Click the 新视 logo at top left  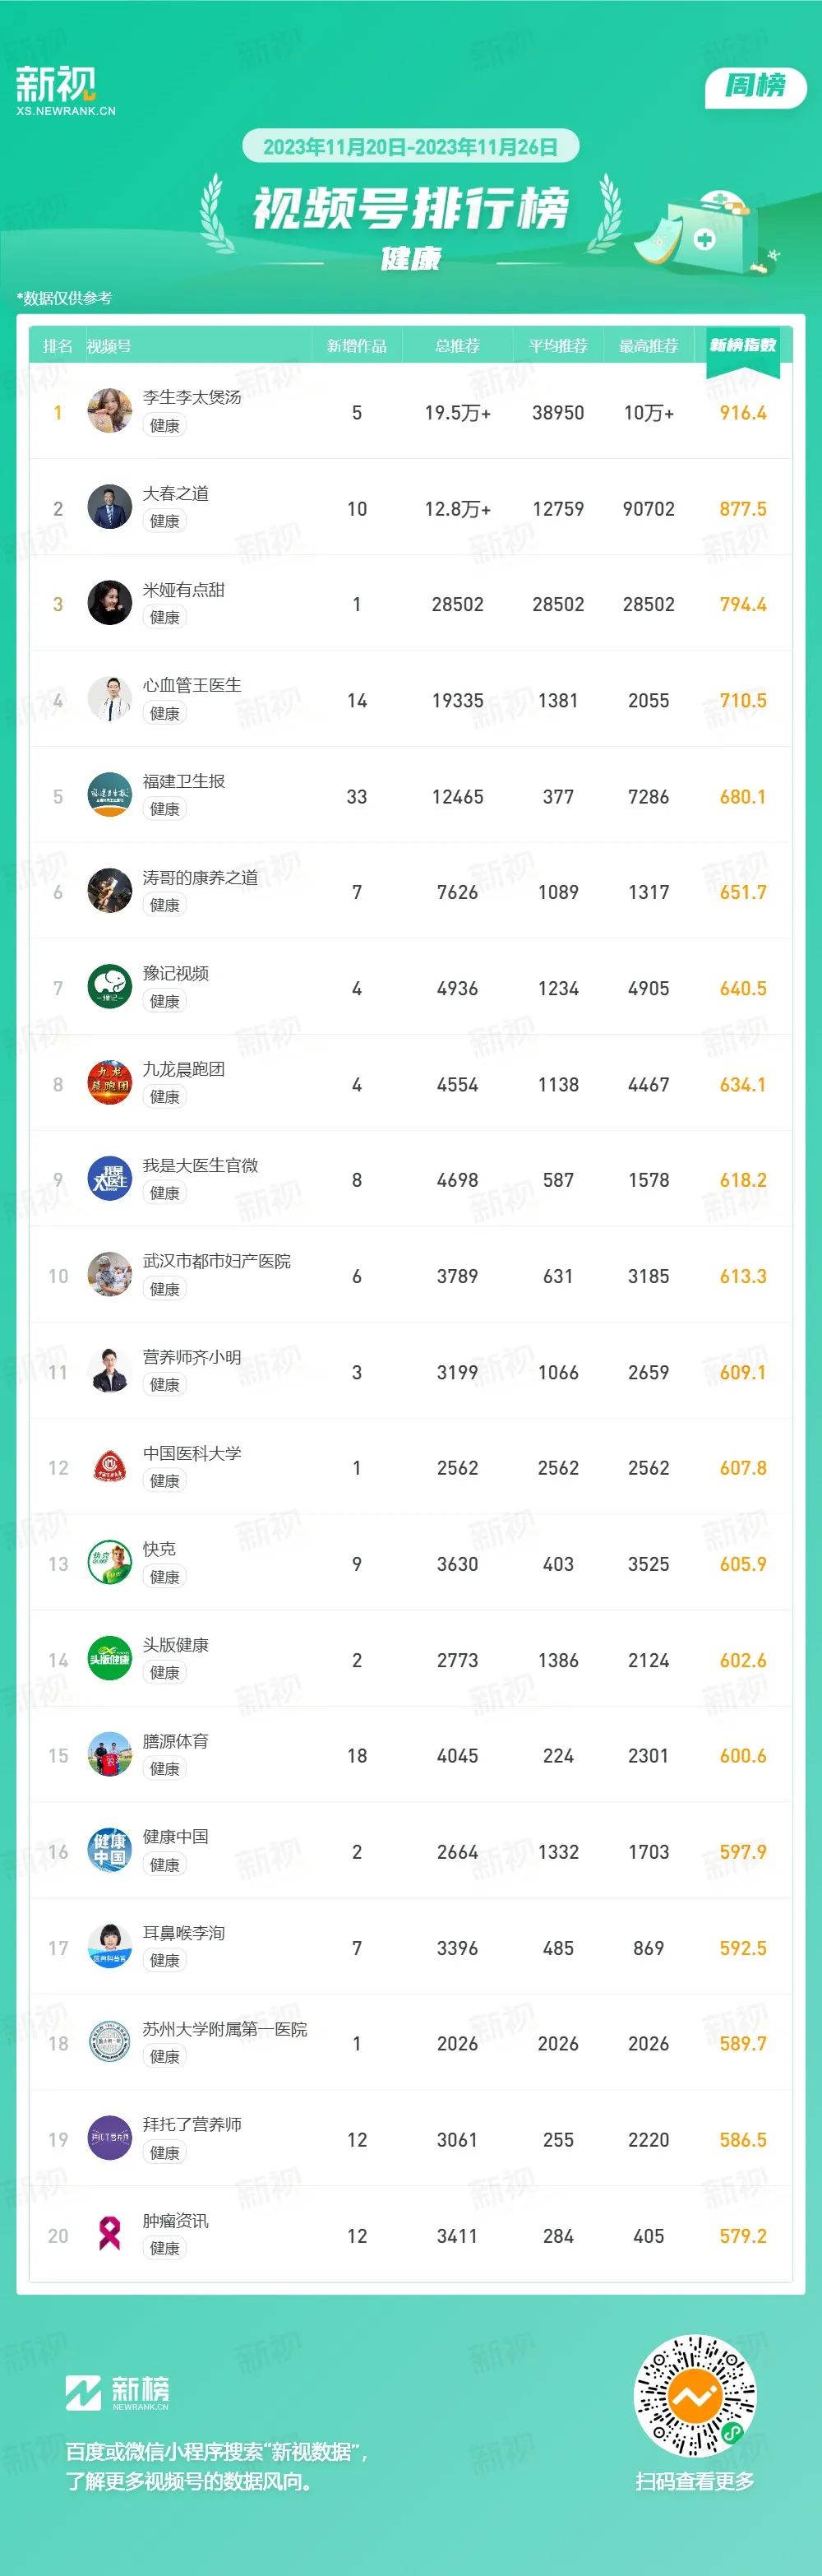pos(65,91)
